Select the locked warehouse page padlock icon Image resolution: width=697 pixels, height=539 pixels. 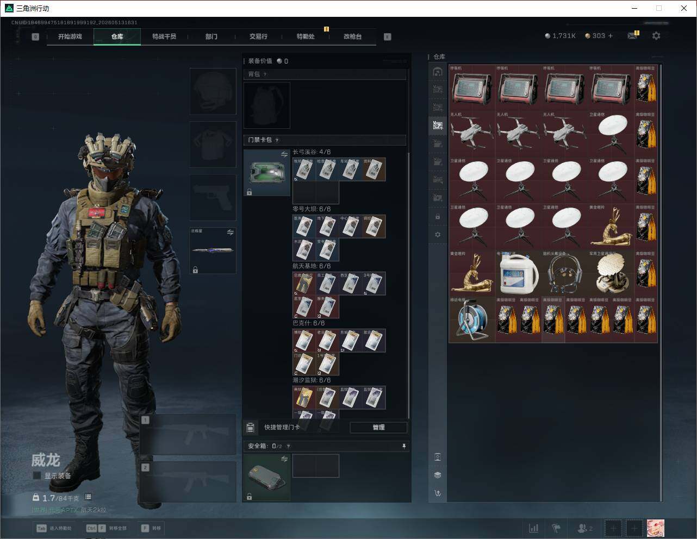pyautogui.click(x=438, y=217)
